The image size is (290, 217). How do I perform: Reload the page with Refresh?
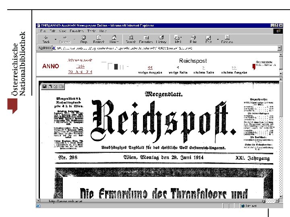pos(99,39)
